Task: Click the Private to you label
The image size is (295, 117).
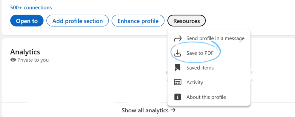Action: point(33,60)
